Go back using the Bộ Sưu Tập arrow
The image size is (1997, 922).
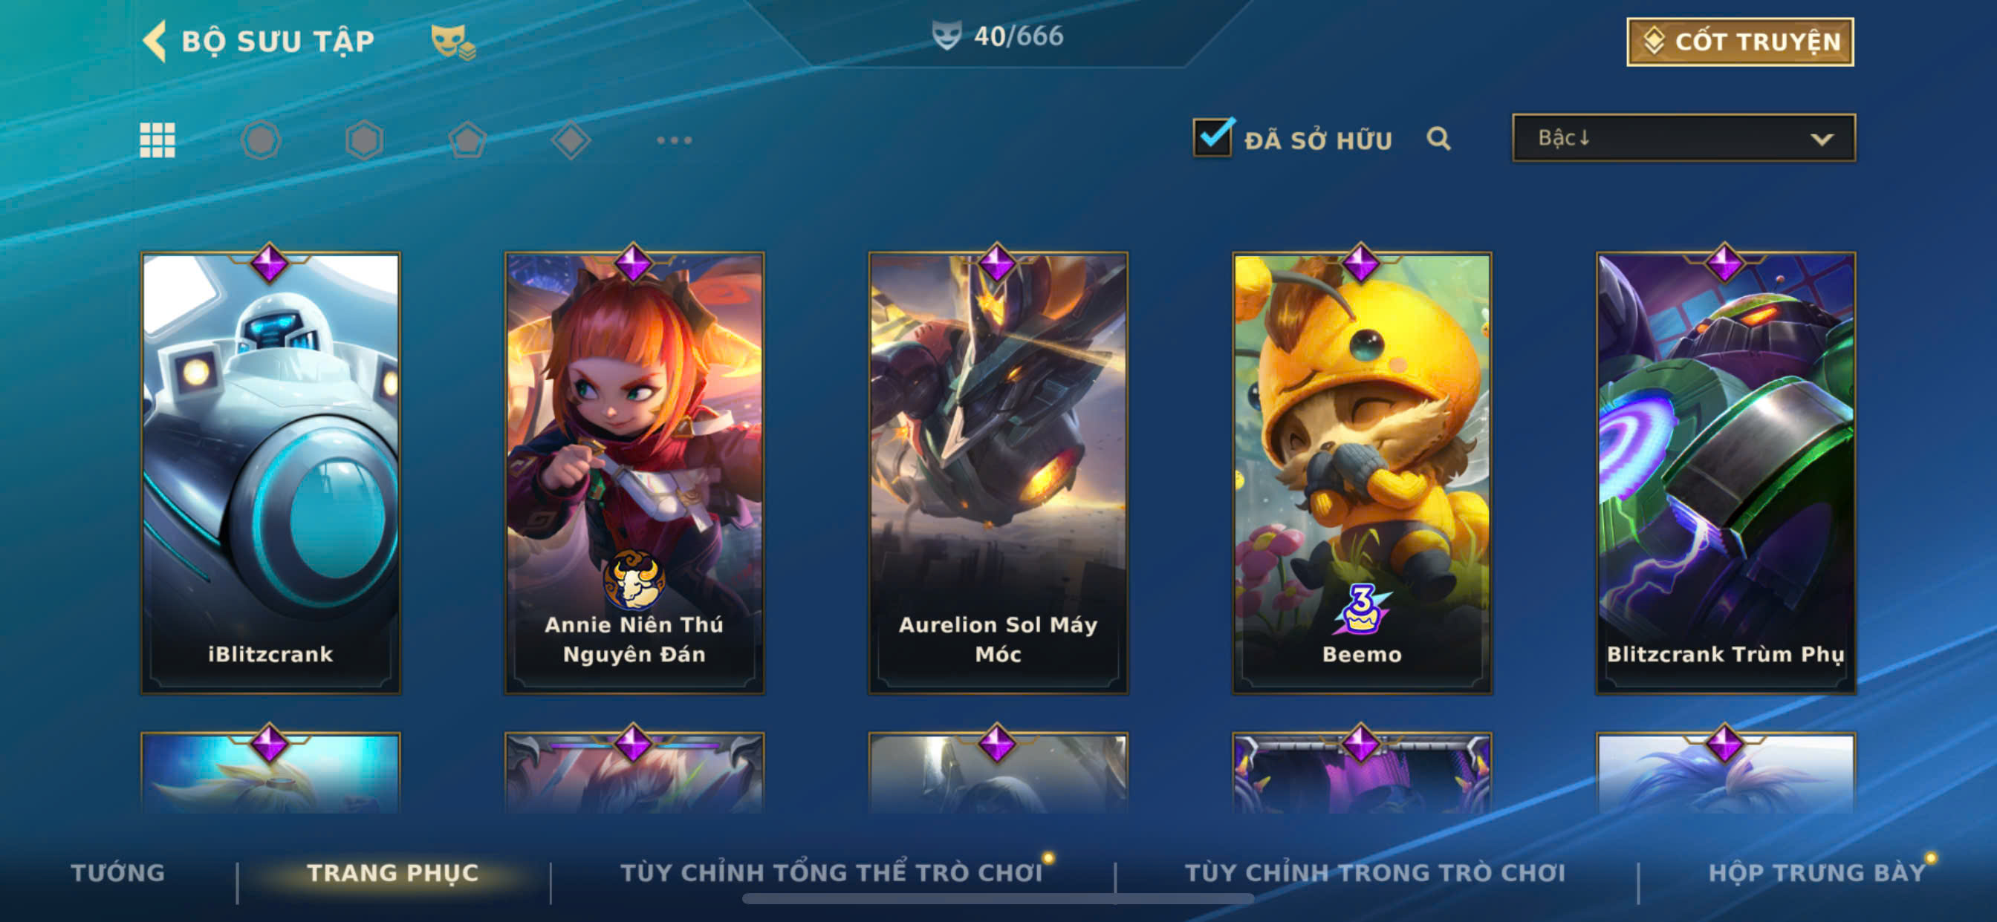[x=155, y=40]
